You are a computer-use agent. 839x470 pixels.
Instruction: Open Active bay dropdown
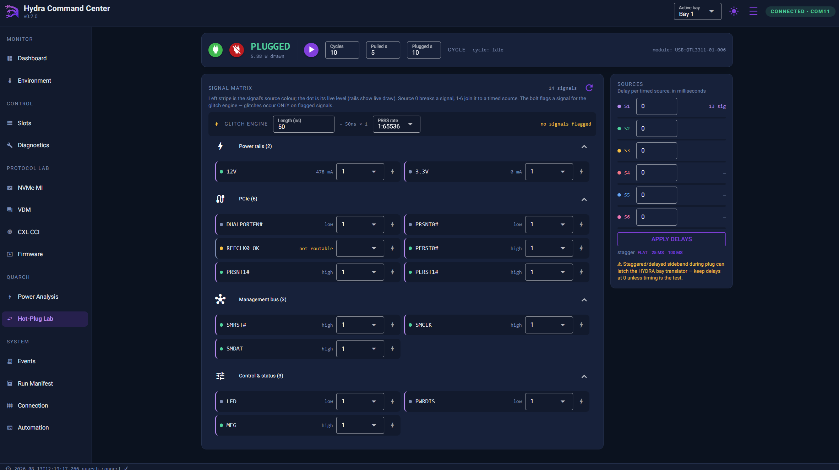click(697, 11)
